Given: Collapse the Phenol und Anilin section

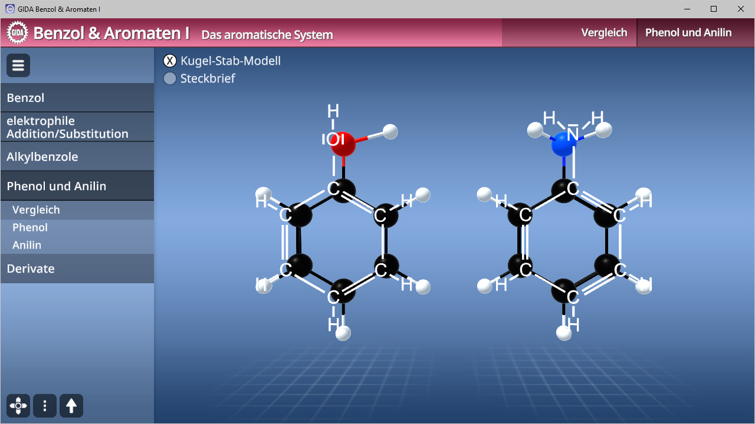Looking at the screenshot, I should point(77,186).
